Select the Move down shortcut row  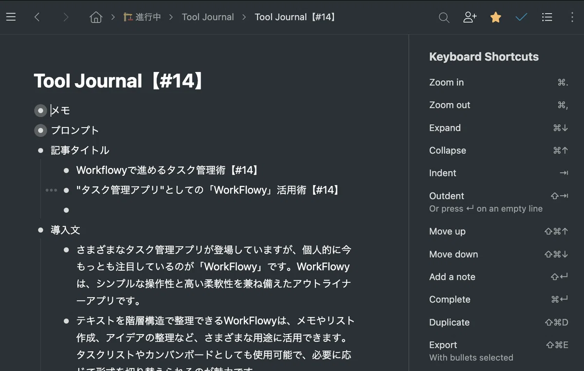[x=498, y=254]
